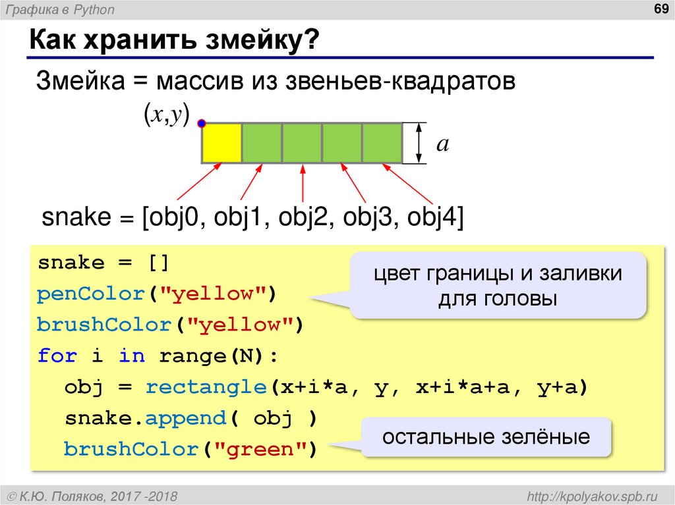The width and height of the screenshot is (675, 505).
Task: Select the first green snake segment
Action: tap(262, 141)
